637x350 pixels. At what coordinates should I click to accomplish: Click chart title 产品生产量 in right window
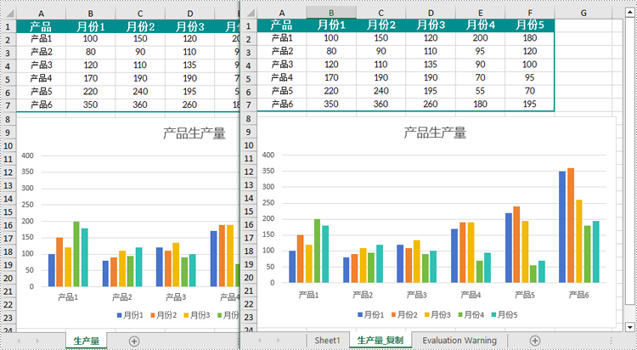click(x=435, y=133)
